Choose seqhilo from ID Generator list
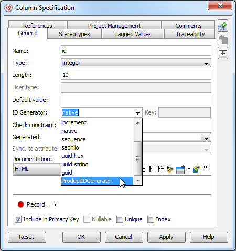Screen dimensions: 236x251 [97, 147]
